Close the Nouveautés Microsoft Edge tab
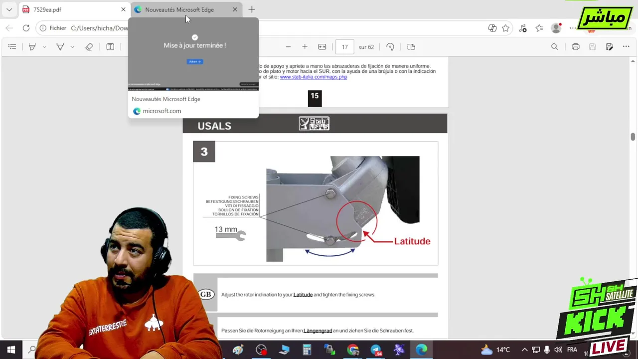 pyautogui.click(x=235, y=9)
